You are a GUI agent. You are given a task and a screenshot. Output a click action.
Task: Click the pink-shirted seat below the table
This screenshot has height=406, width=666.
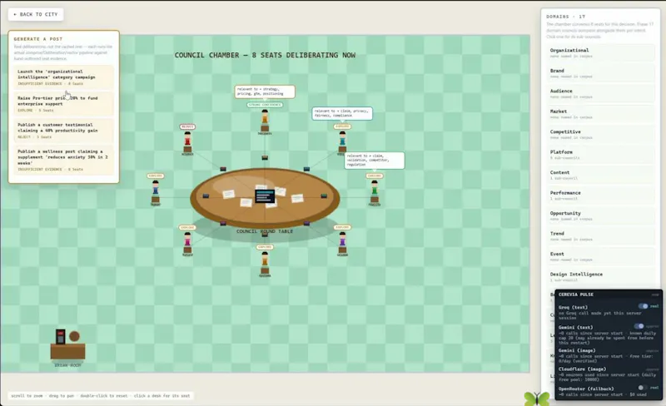coord(187,243)
